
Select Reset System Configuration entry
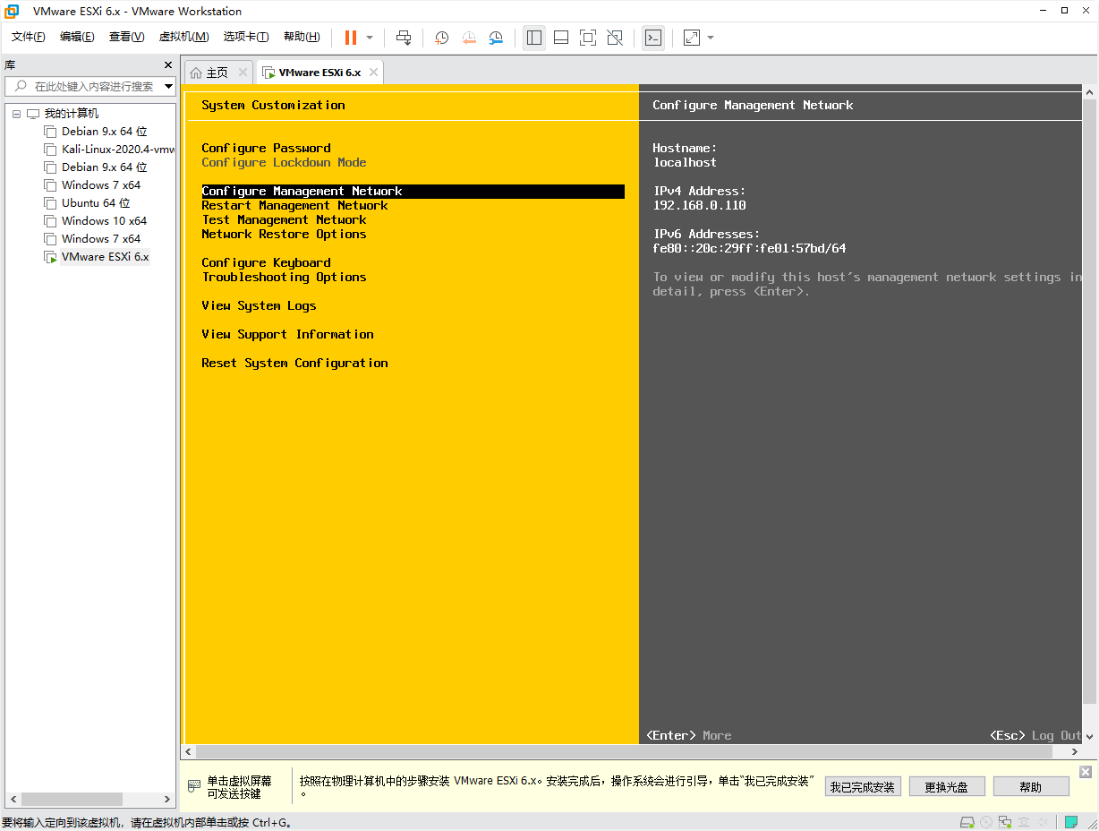(294, 363)
